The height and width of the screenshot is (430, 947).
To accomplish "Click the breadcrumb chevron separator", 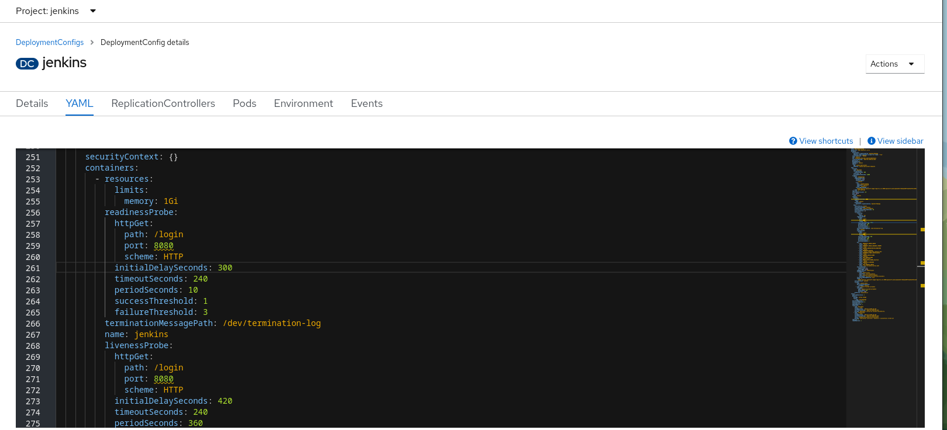I will coord(92,42).
